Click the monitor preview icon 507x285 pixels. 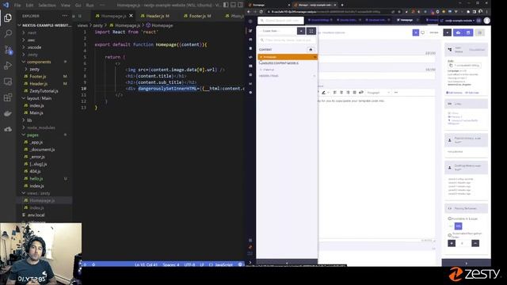[422, 32]
